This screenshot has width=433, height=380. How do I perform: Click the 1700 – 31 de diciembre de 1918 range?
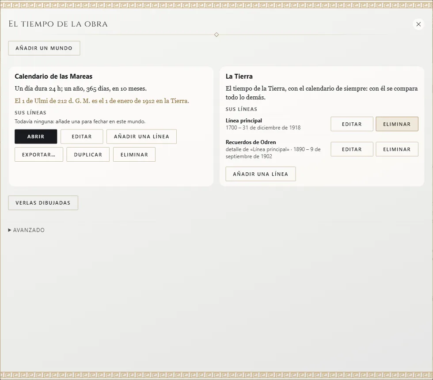(x=263, y=128)
